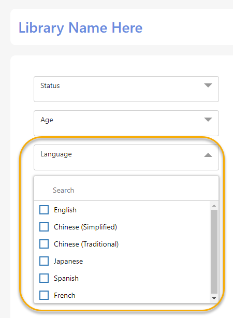Click the language list scrollbar thumb
The image size is (233, 318).
tap(214, 252)
